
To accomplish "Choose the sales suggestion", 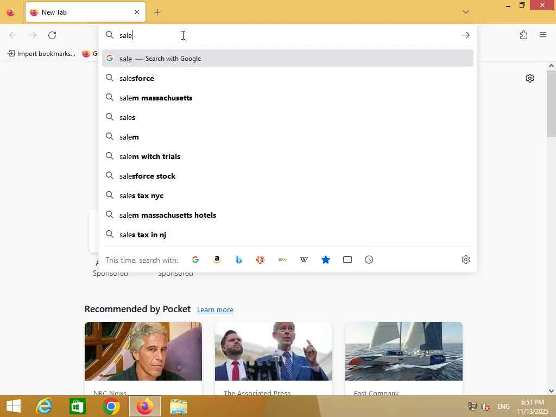I will point(288,117).
